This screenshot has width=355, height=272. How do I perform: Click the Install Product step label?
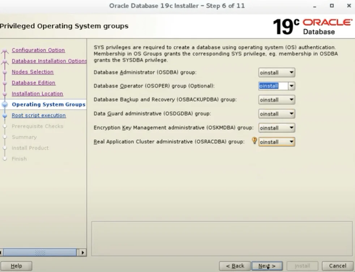pos(30,148)
